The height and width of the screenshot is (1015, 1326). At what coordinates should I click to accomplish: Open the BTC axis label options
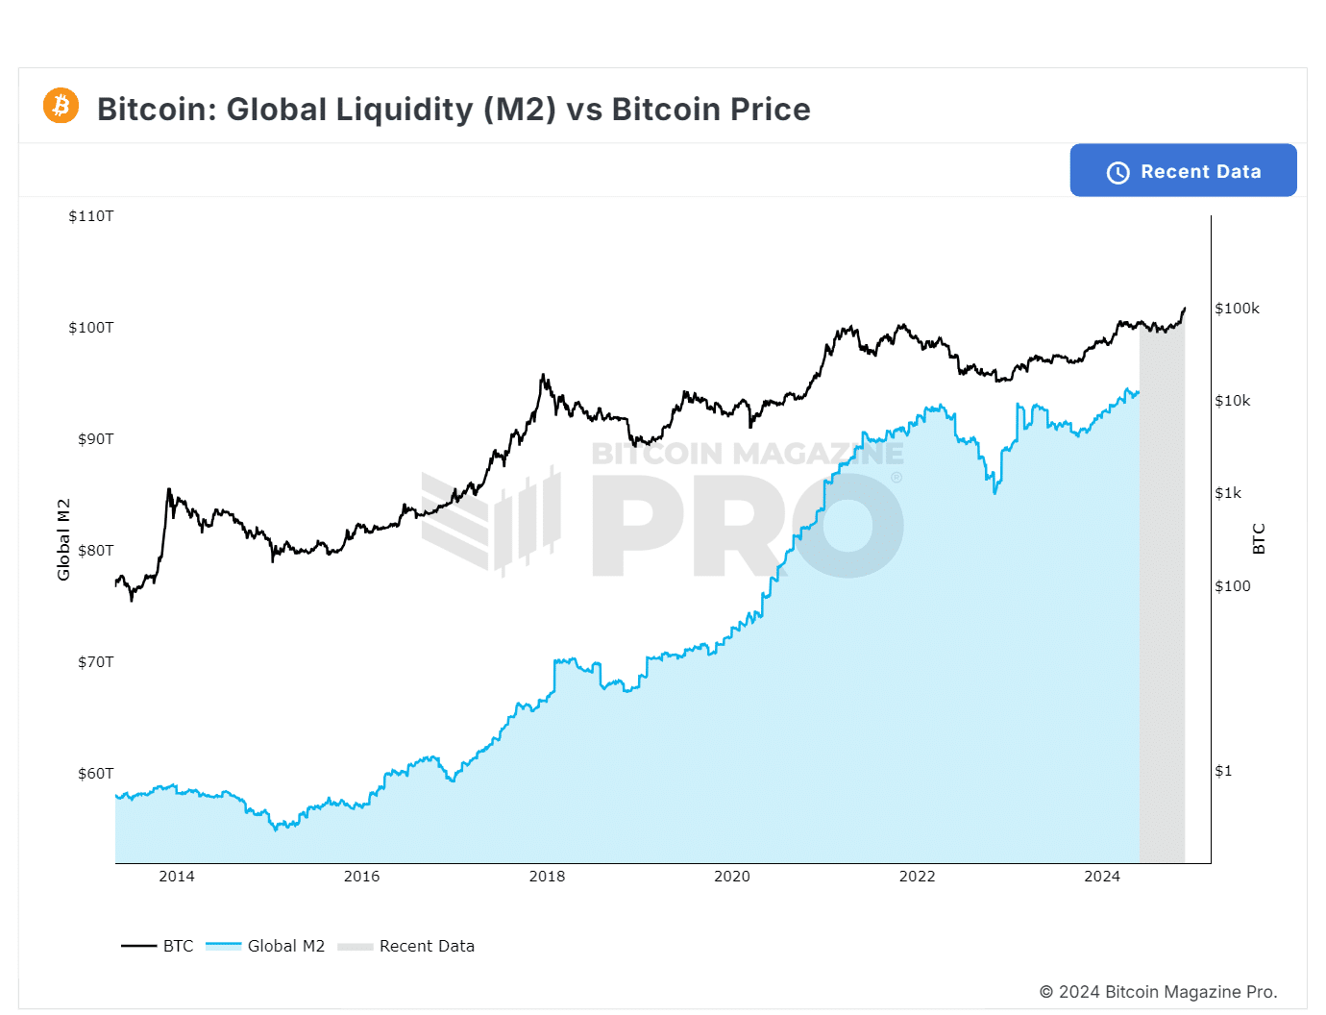coord(1259,536)
